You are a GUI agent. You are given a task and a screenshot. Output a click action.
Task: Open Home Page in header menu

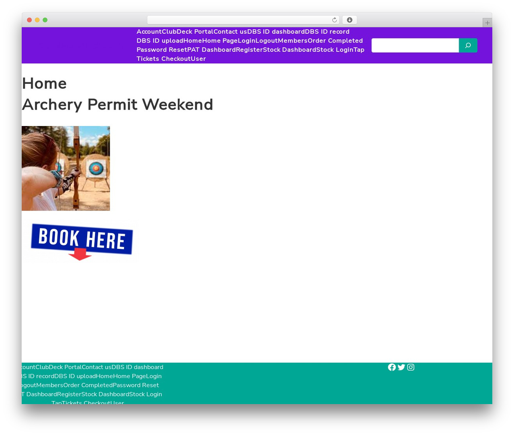[x=220, y=41]
